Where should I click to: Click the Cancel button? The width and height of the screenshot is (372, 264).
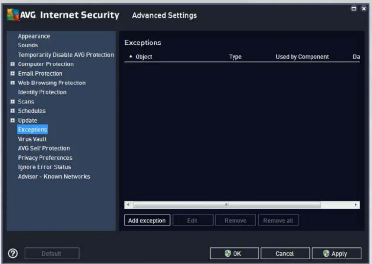(x=285, y=253)
